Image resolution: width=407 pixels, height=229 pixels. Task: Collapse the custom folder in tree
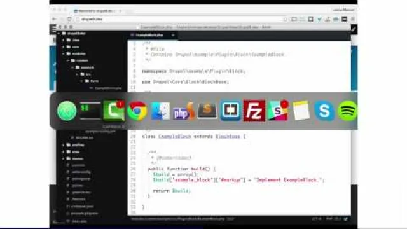[68, 60]
